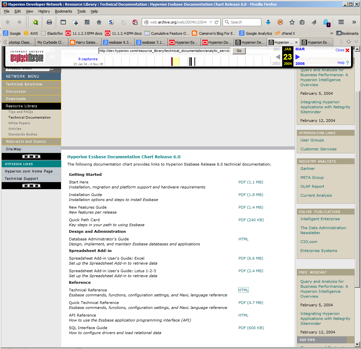The image size is (361, 349).
Task: Click the red X Close icon of Wayback toolbar
Action: click(x=347, y=50)
